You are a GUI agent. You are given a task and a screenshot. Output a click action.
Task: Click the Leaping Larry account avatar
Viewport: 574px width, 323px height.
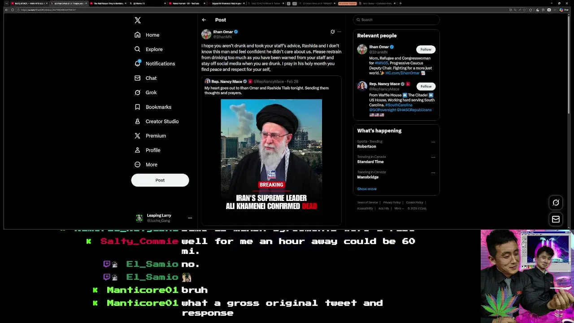point(139,218)
